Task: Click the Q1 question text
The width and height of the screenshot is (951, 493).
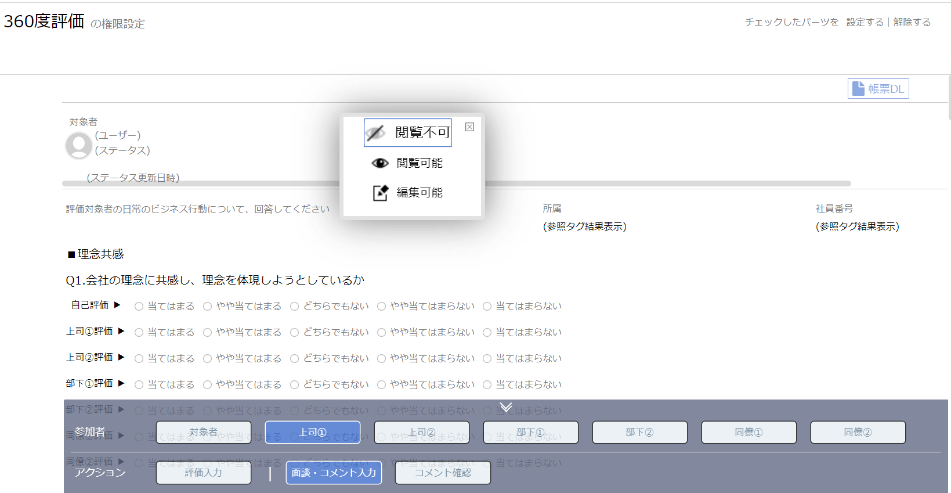Action: (215, 280)
